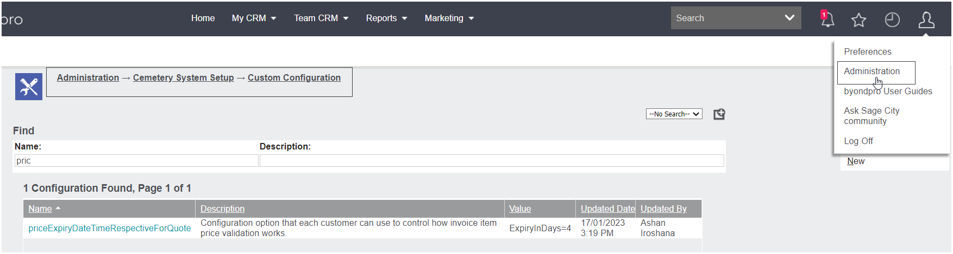Expand the Reports menu

pyautogui.click(x=386, y=18)
